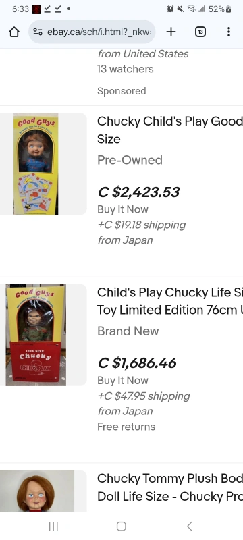Tap Android recent apps button

click(53, 526)
